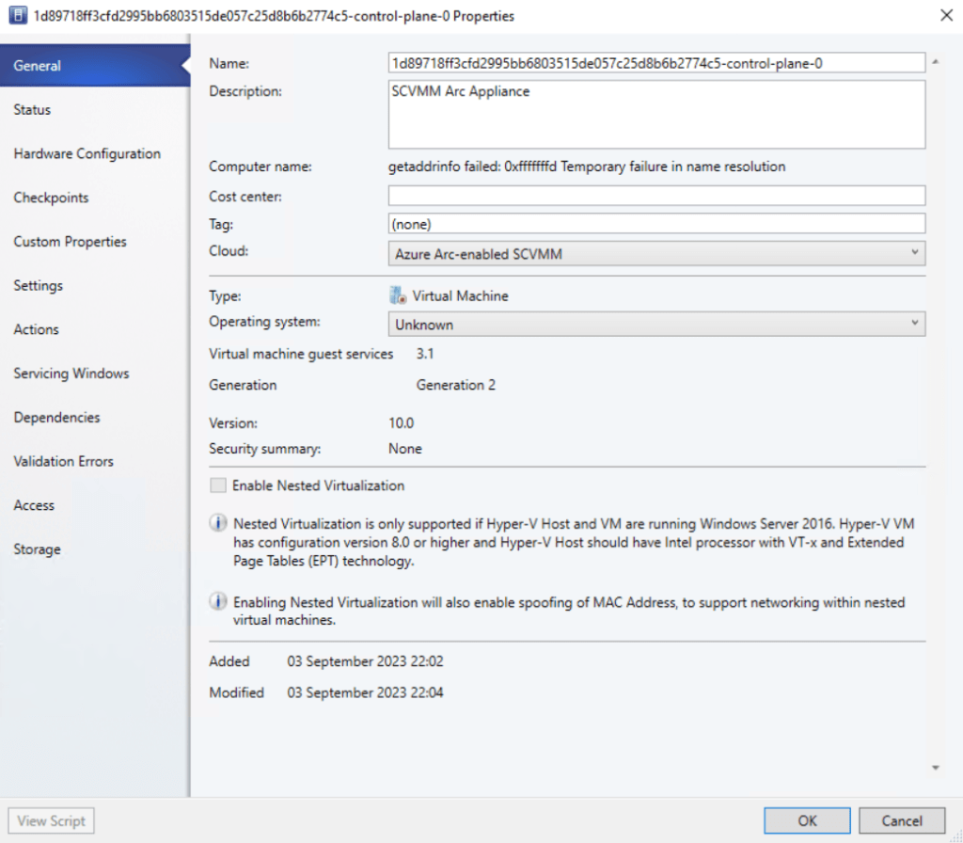Click the scroll down arrow of the panel
Image resolution: width=963 pixels, height=843 pixels.
[x=935, y=768]
